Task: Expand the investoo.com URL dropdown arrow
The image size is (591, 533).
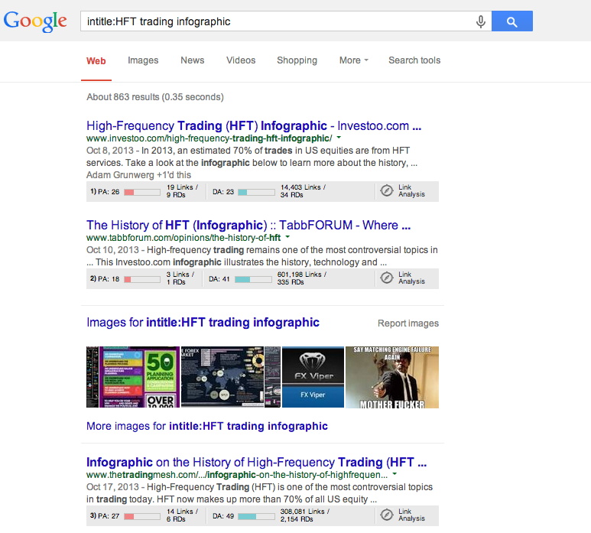Action: [x=339, y=138]
